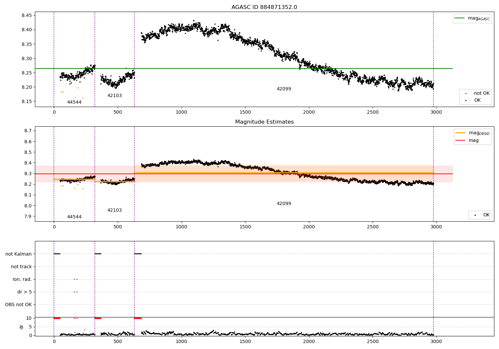Viewport: 499px width, 349px height.
Task: Click the 8.45 y-axis tick label
Action: [x=27, y=16]
